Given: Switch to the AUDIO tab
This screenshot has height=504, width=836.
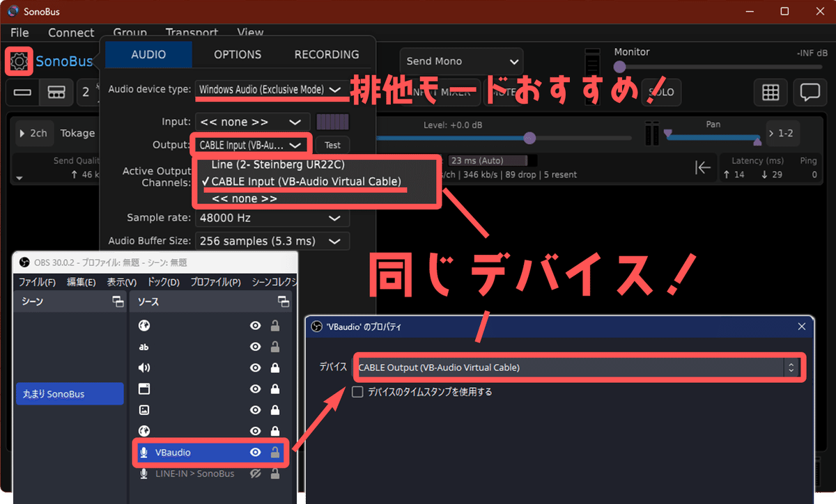Looking at the screenshot, I should pyautogui.click(x=148, y=54).
